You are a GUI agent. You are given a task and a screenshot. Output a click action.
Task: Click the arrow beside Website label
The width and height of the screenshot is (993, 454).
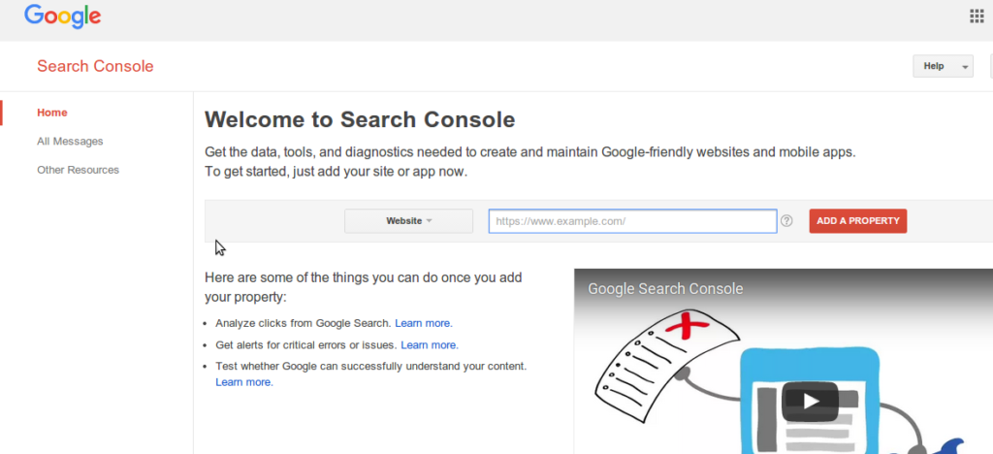click(429, 221)
